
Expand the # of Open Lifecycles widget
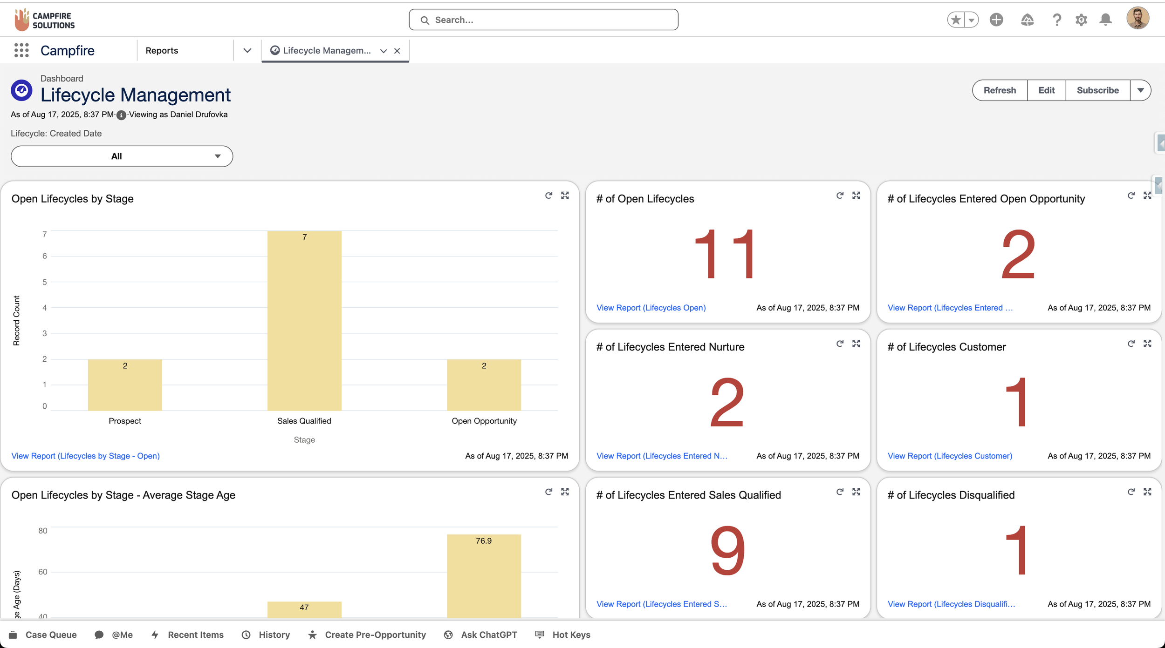856,196
